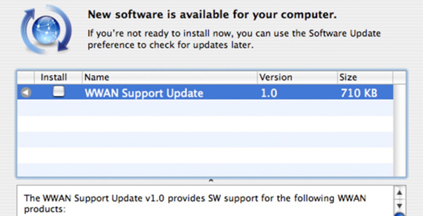
Task: Click the Install column header
Action: [x=58, y=77]
